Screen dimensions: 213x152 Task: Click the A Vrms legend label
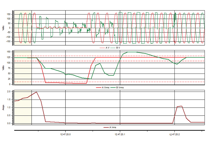106,88
